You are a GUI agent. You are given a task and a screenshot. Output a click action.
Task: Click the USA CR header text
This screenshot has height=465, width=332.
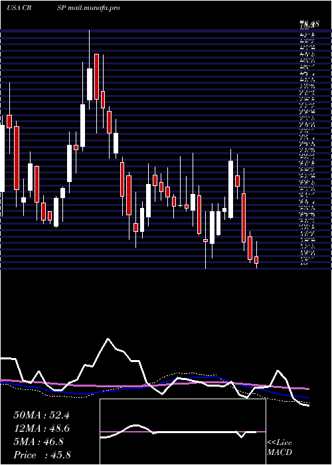19,8
